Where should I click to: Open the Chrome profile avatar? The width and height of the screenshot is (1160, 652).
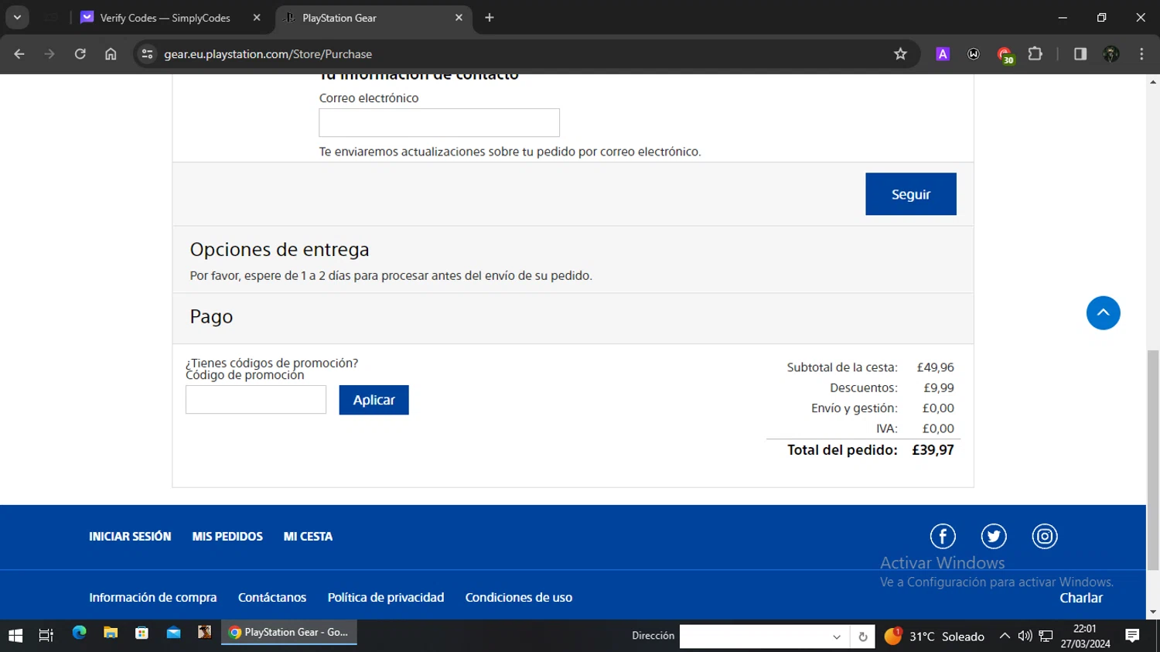(x=1111, y=54)
